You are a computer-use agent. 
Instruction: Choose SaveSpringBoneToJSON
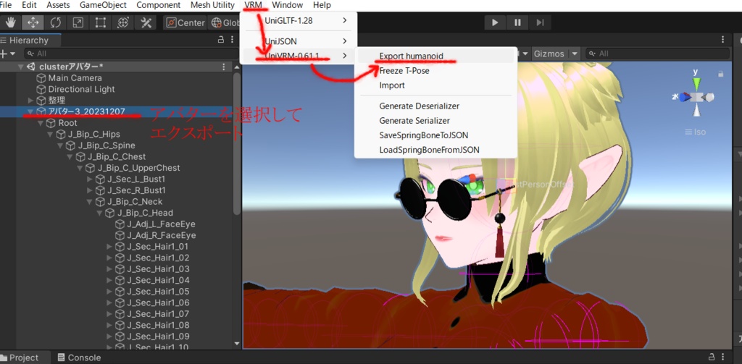point(435,135)
